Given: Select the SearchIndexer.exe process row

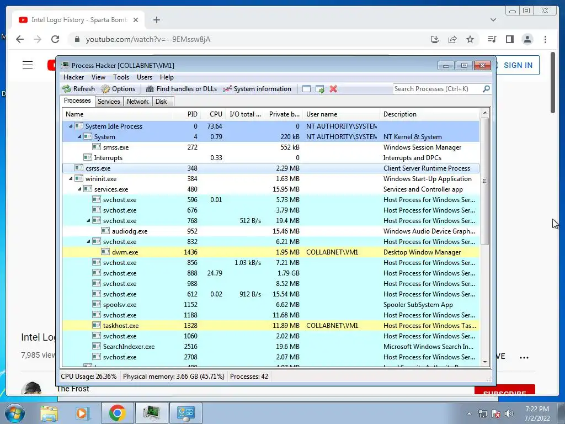Looking at the screenshot, I should coord(271,347).
